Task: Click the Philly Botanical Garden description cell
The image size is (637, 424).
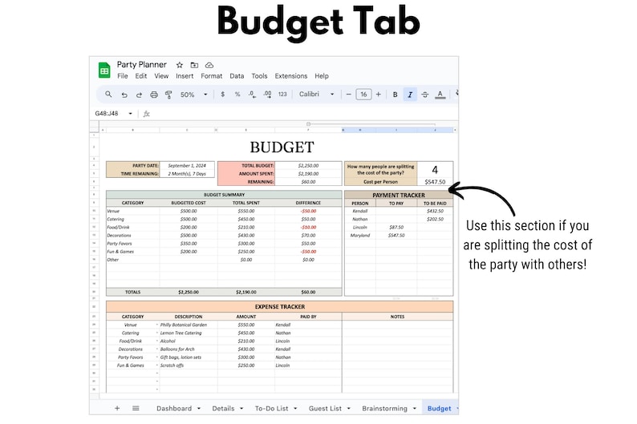Action: pos(188,325)
